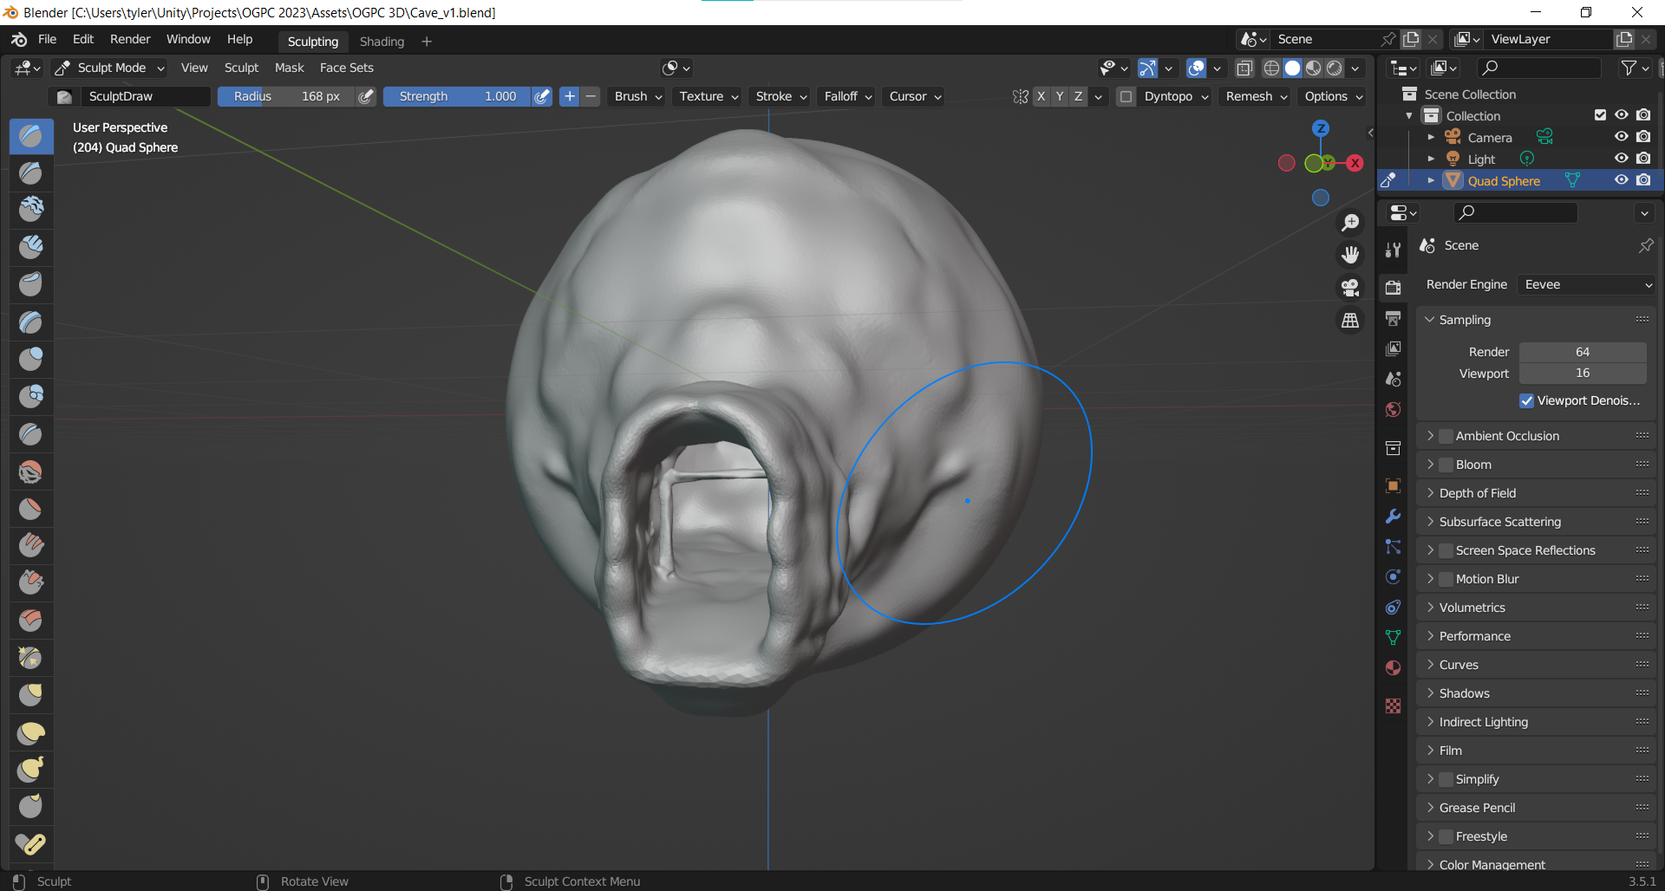Enable the Bloom checkbox
The height and width of the screenshot is (891, 1665).
coord(1446,465)
